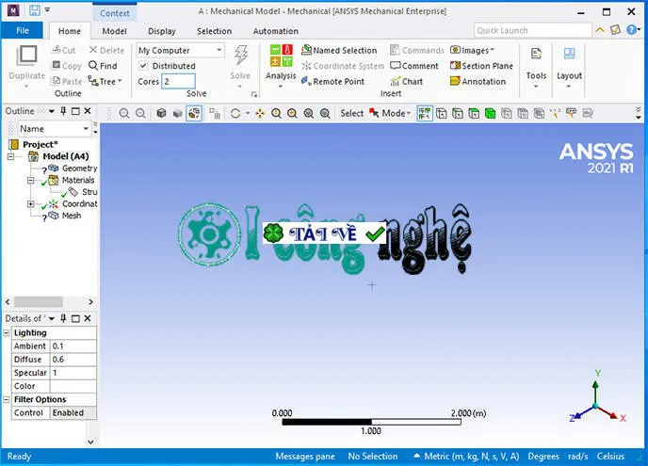Image resolution: width=648 pixels, height=466 pixels.
Task: Click the Select label in graphics toolbar
Action: [351, 113]
